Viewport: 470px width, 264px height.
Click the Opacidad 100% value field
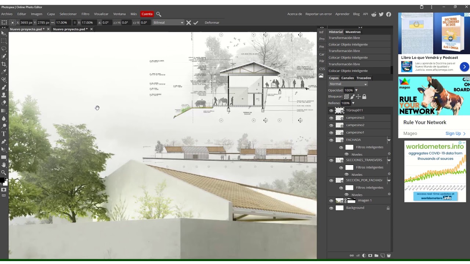348,90
